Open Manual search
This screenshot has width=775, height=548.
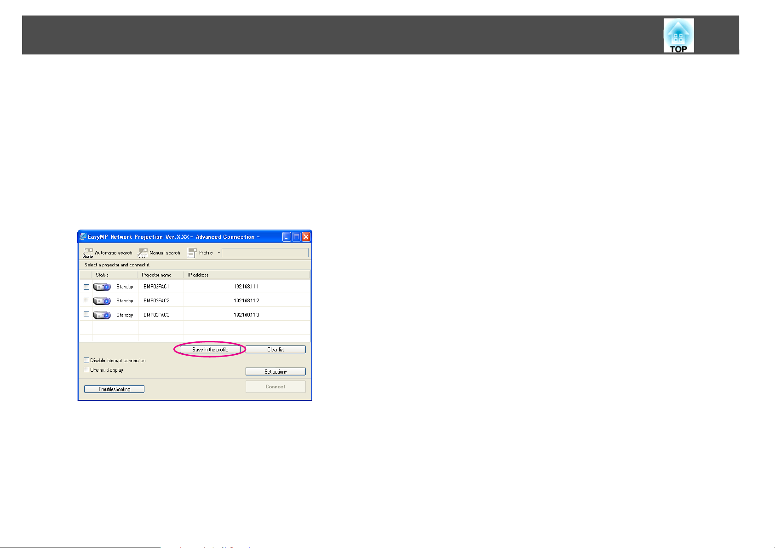click(159, 253)
